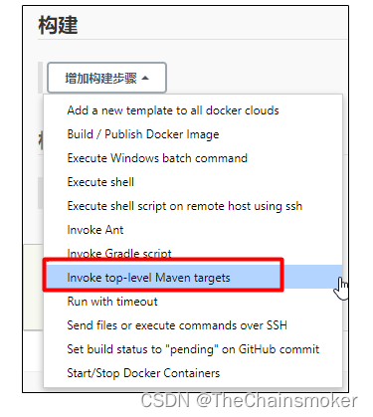Click the highlighted blue area right of Maven targets

(x=312, y=277)
